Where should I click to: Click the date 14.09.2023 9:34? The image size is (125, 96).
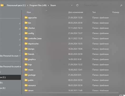[x=75, y=59]
